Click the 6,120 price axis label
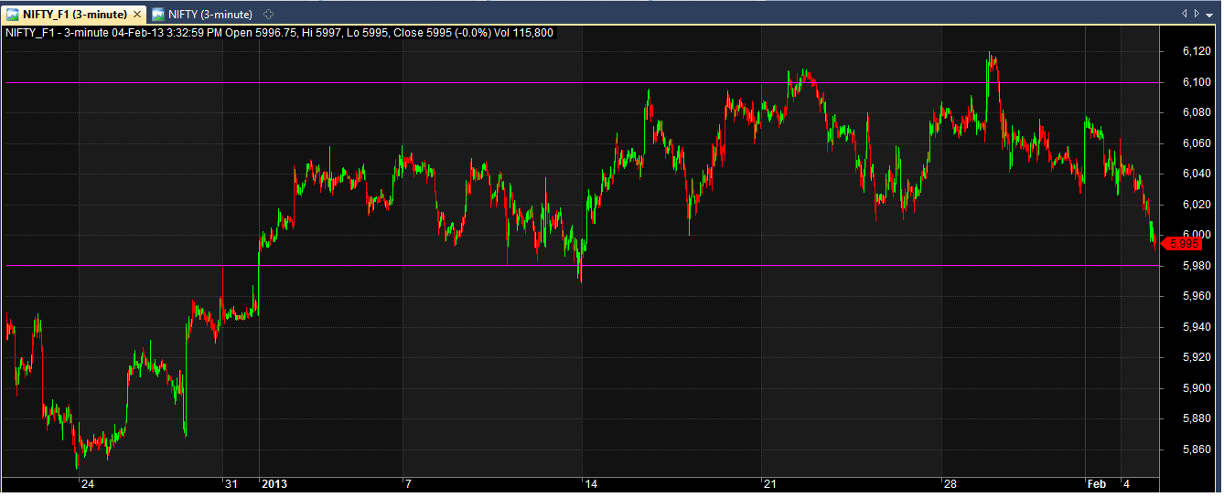 click(x=1197, y=51)
